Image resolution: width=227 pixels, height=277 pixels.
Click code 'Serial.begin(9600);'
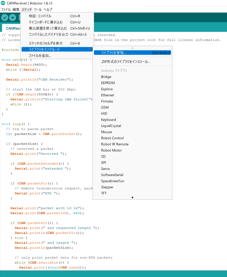26,65
